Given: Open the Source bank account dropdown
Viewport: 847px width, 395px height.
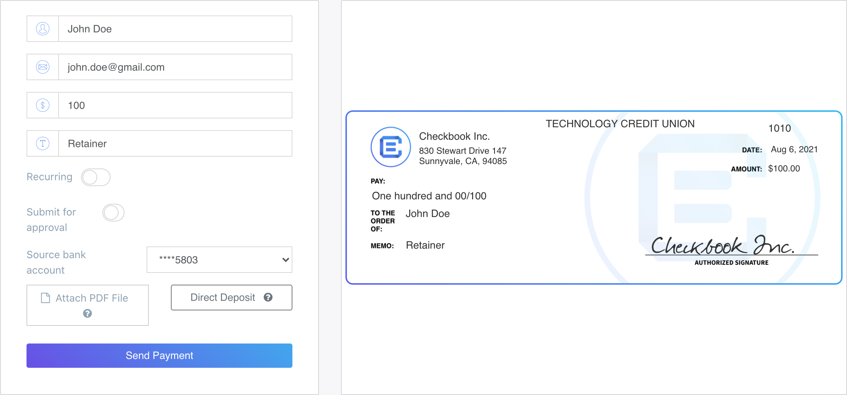Looking at the screenshot, I should click(219, 260).
